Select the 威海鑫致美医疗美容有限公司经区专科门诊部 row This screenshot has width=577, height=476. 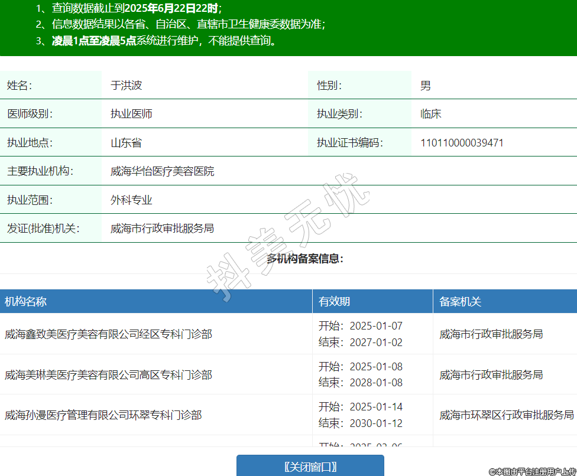click(x=108, y=334)
